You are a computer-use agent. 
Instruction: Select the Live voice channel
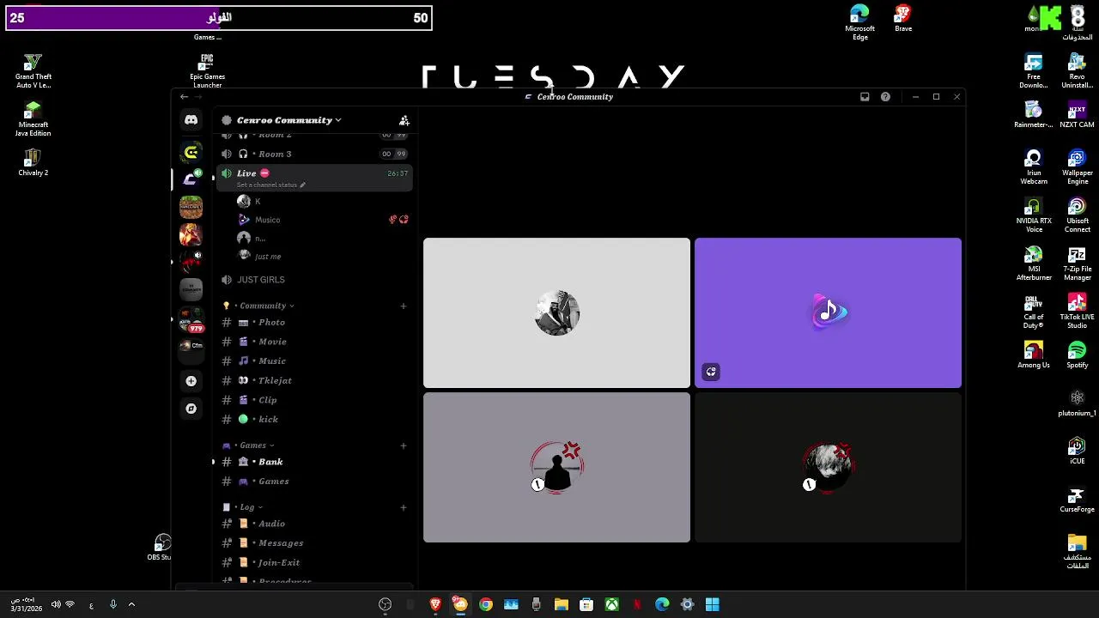point(314,178)
